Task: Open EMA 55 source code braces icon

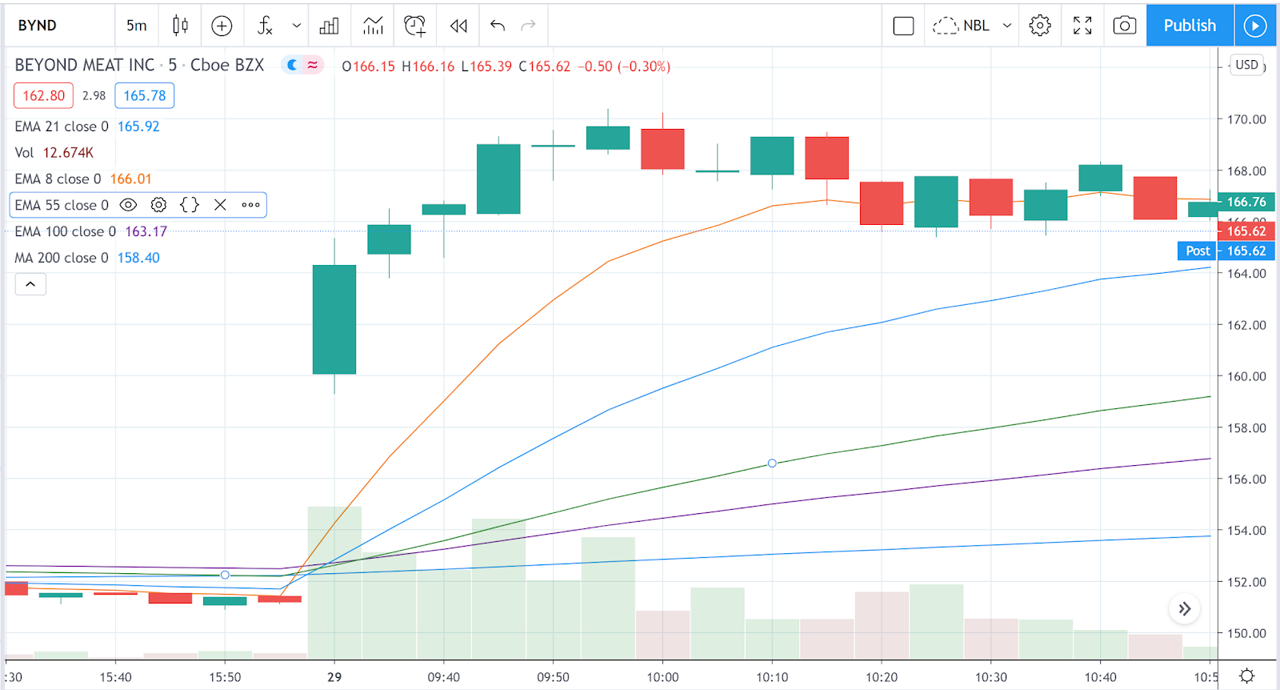Action: pyautogui.click(x=190, y=205)
